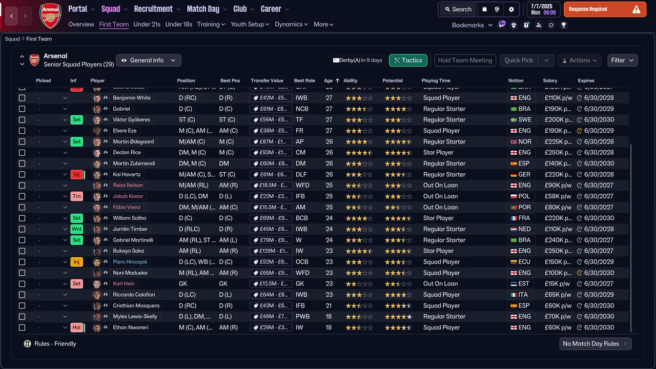
Task: Open the bookmark icon next to Search
Action: click(x=484, y=9)
